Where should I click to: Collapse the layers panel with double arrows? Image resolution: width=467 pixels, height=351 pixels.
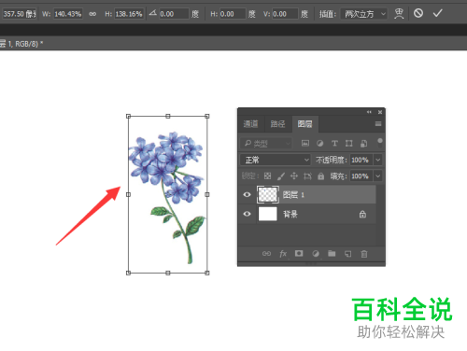tap(369, 112)
